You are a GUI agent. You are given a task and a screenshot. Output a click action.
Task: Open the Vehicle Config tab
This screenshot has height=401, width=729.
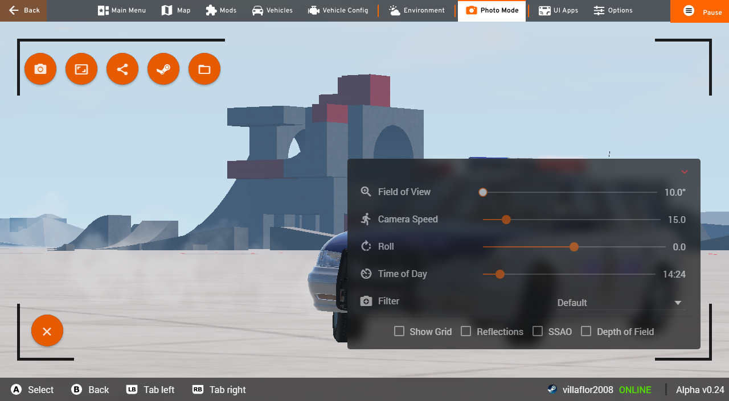(338, 10)
